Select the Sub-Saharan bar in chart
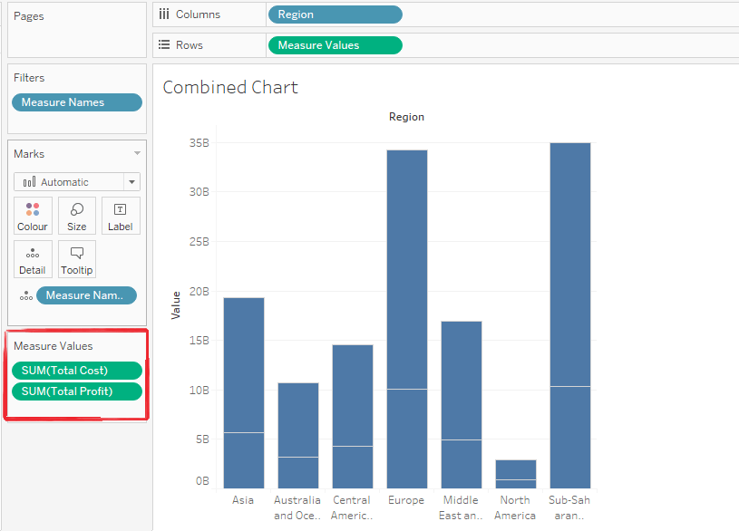This screenshot has height=531, width=739. pyautogui.click(x=570, y=315)
